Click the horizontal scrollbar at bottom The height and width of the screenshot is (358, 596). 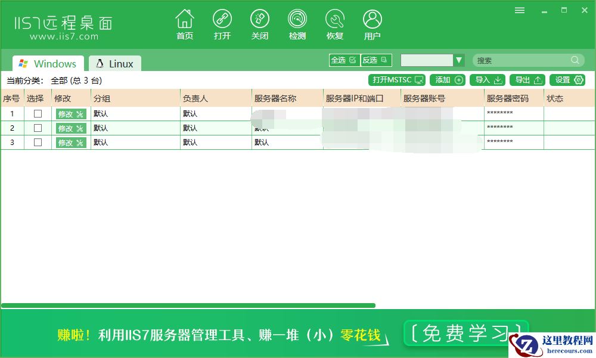188,305
